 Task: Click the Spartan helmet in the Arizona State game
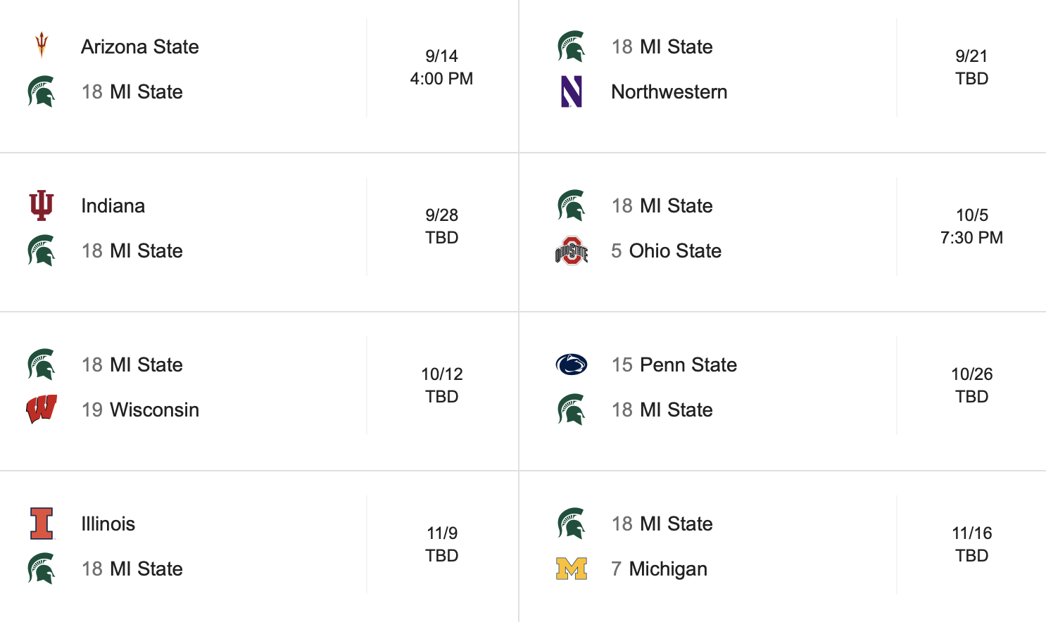pos(42,91)
